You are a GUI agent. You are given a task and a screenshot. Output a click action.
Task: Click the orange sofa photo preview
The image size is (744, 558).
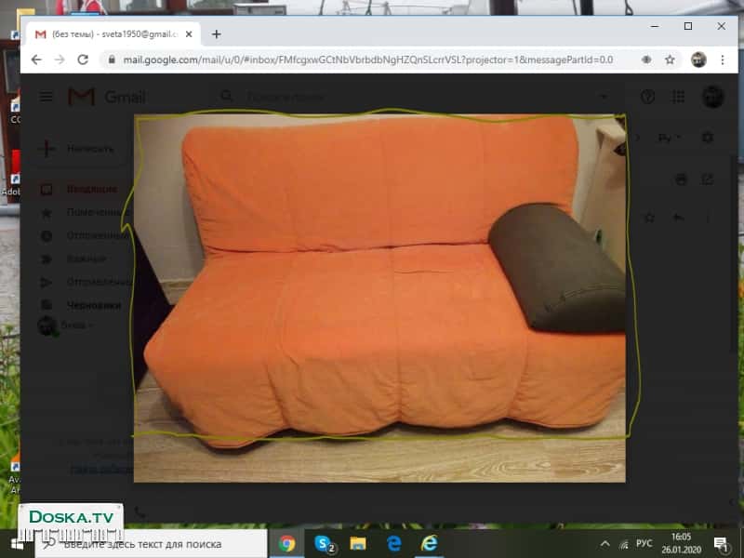click(379, 298)
